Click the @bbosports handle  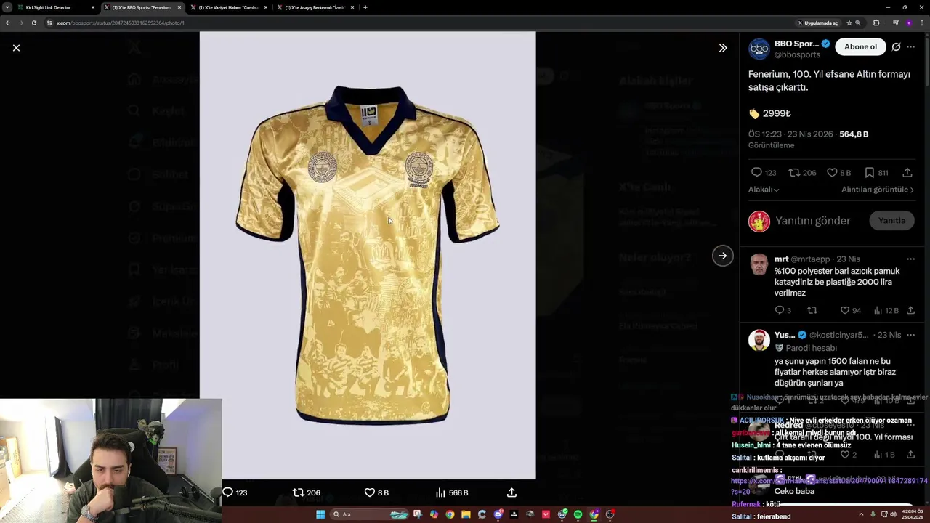click(797, 55)
